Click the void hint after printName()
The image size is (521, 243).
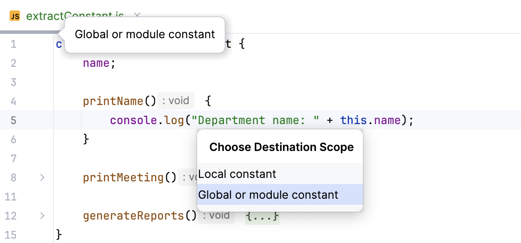tap(175, 101)
